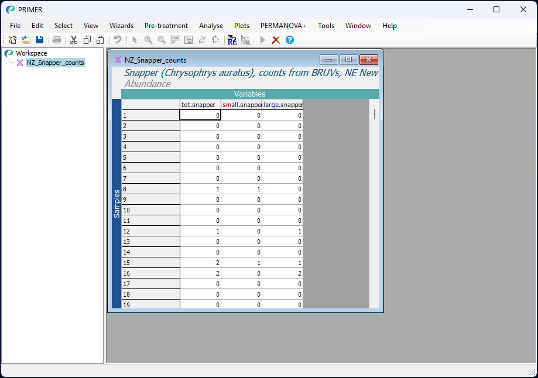Zoom out using the magnifier icon

click(x=162, y=40)
